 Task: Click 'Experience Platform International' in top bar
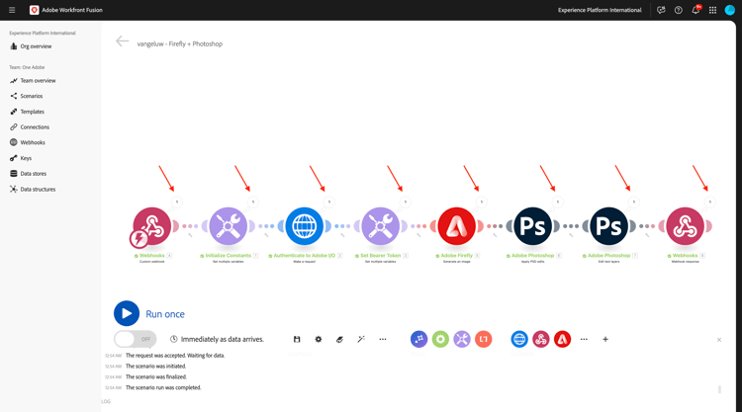(600, 10)
